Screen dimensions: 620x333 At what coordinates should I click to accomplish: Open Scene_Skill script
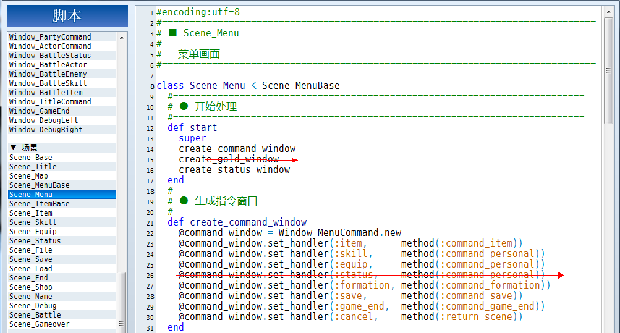coord(62,222)
